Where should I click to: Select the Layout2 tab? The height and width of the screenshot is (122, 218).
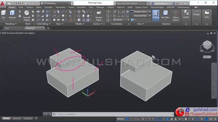28,118
